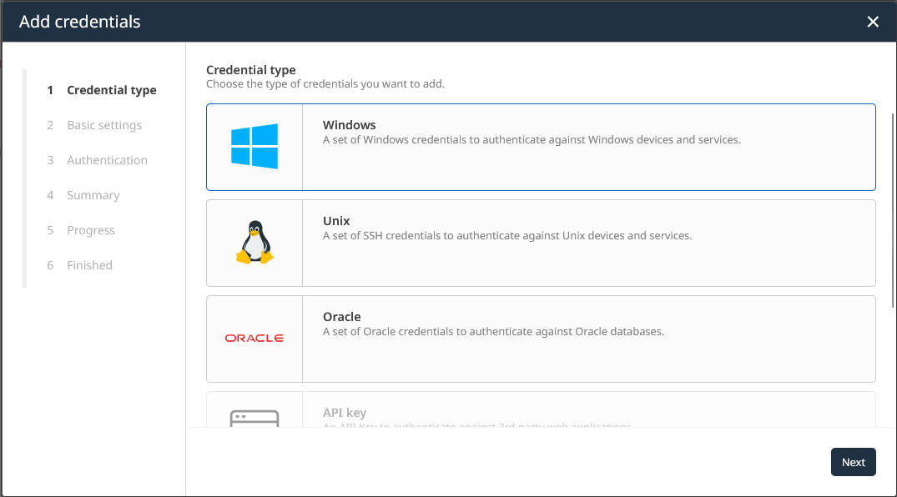This screenshot has height=497, width=897.
Task: Click the Windows credentials description text
Action: (x=532, y=140)
